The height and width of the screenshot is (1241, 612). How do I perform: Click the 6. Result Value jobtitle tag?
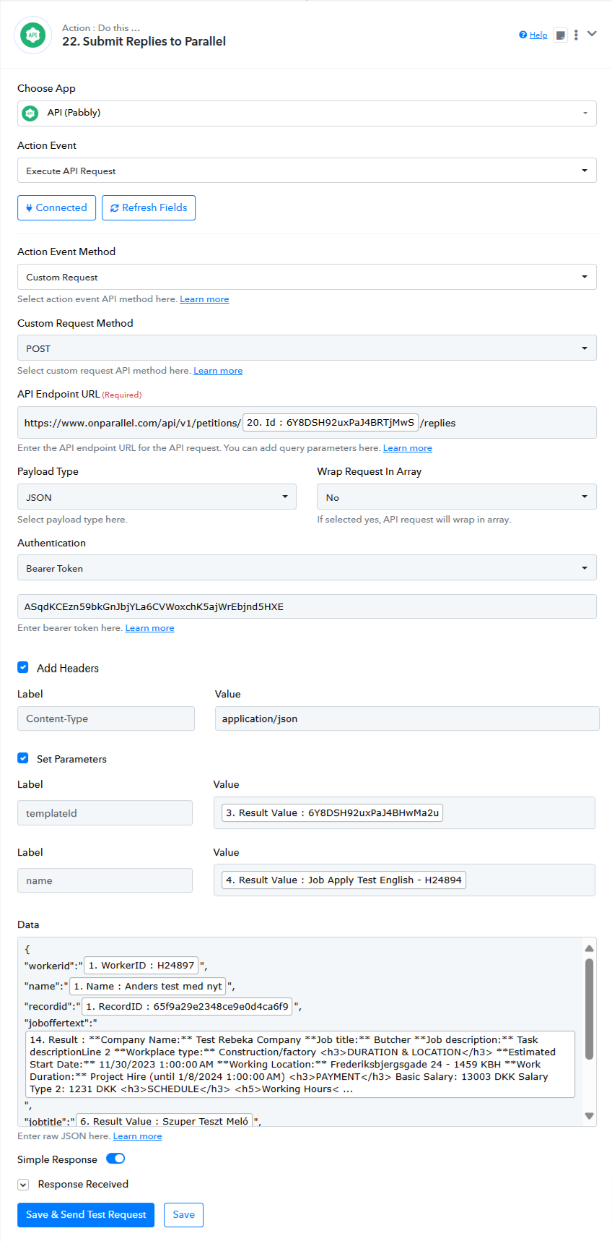click(164, 1120)
